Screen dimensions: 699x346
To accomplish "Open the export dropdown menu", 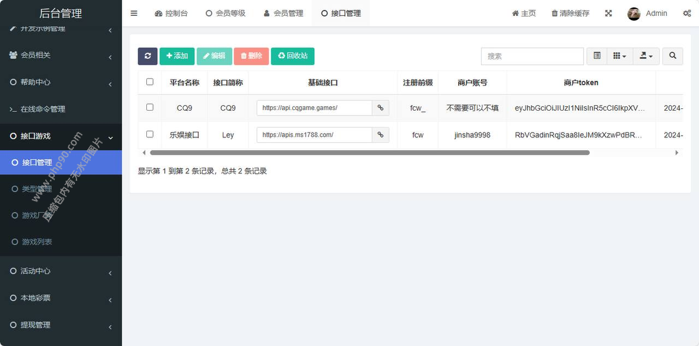I will coord(646,56).
